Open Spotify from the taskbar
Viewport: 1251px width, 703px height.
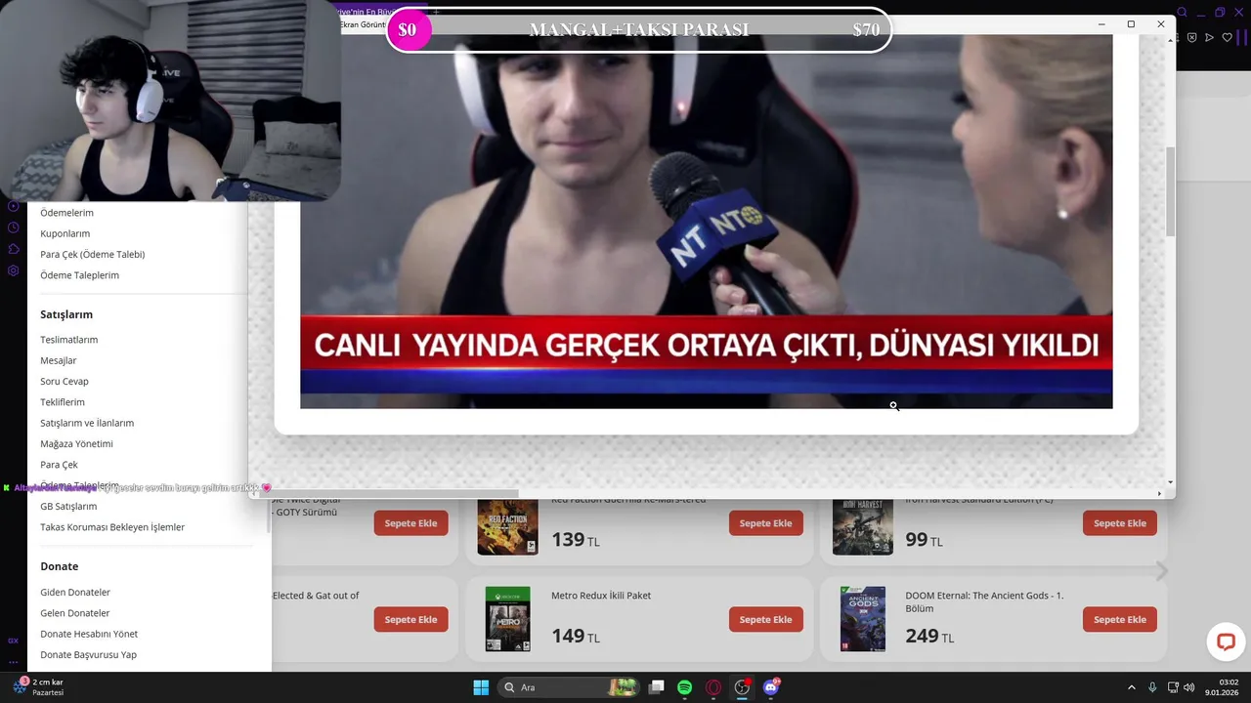point(685,687)
